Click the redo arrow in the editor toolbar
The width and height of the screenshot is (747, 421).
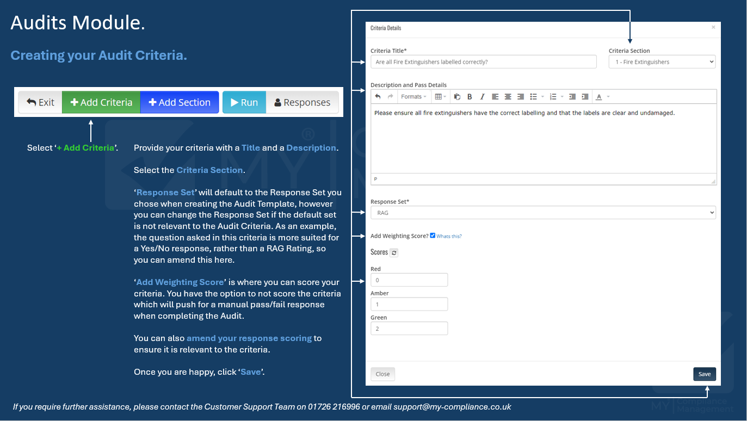(390, 97)
